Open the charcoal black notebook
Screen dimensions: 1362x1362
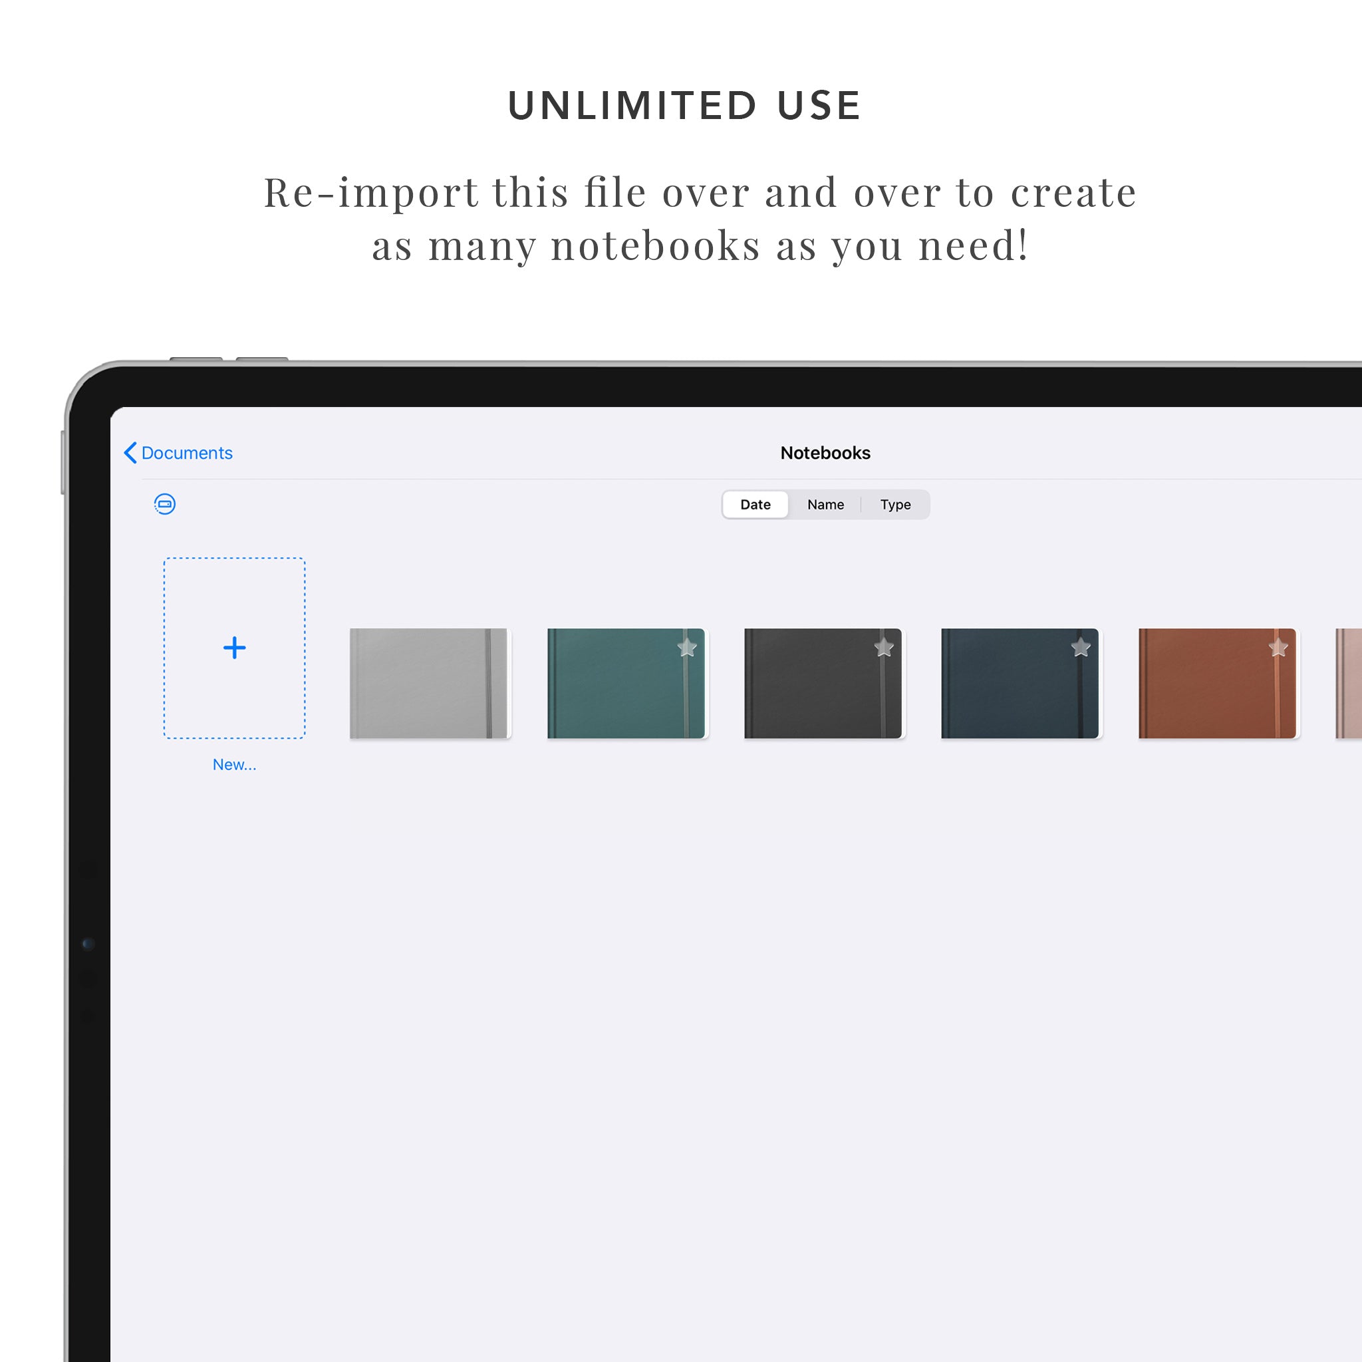[x=823, y=683]
